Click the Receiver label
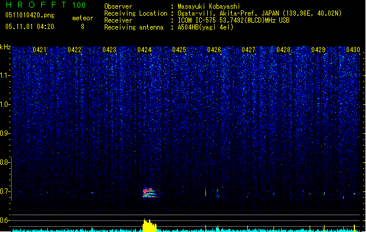Viewport: 366px width, 232px height. pyautogui.click(x=118, y=20)
